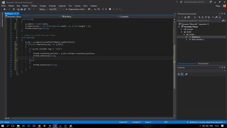
Task: Open the Debug configuration dropdown
Action: coord(43,9)
